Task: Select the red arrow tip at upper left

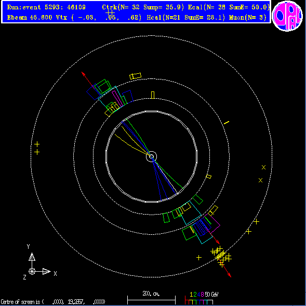Action: [x=83, y=74]
